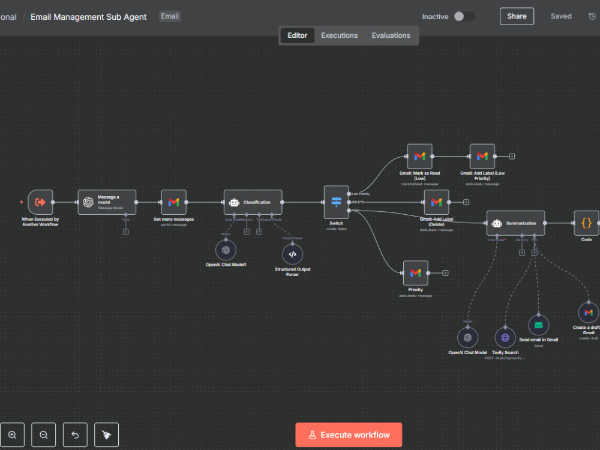Select the OpenAI Chat Model1 sub-node
Image resolution: width=600 pixels, height=450 pixels.
click(226, 250)
